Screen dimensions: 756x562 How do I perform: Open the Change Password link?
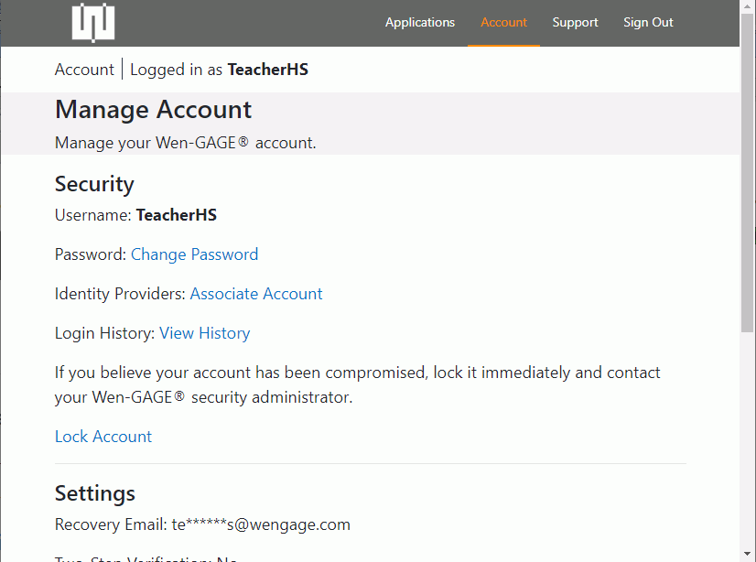click(194, 254)
